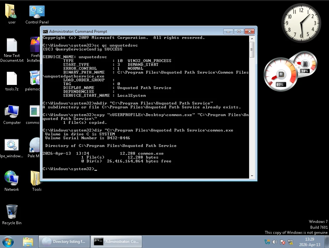
Task: Open the Computer desktop icon
Action: coord(12,115)
